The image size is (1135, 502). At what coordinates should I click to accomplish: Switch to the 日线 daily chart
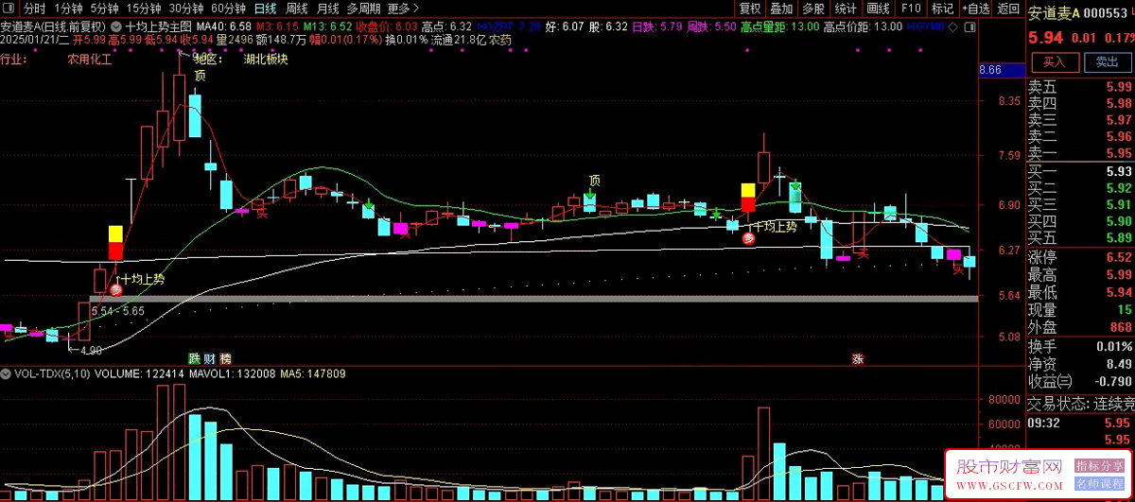click(266, 9)
